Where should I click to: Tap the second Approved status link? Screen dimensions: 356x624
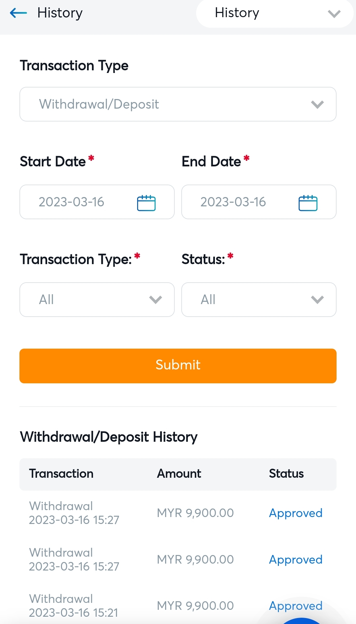tap(296, 560)
